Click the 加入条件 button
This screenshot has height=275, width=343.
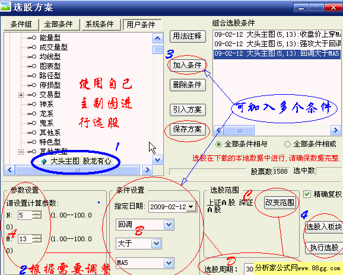(188, 65)
